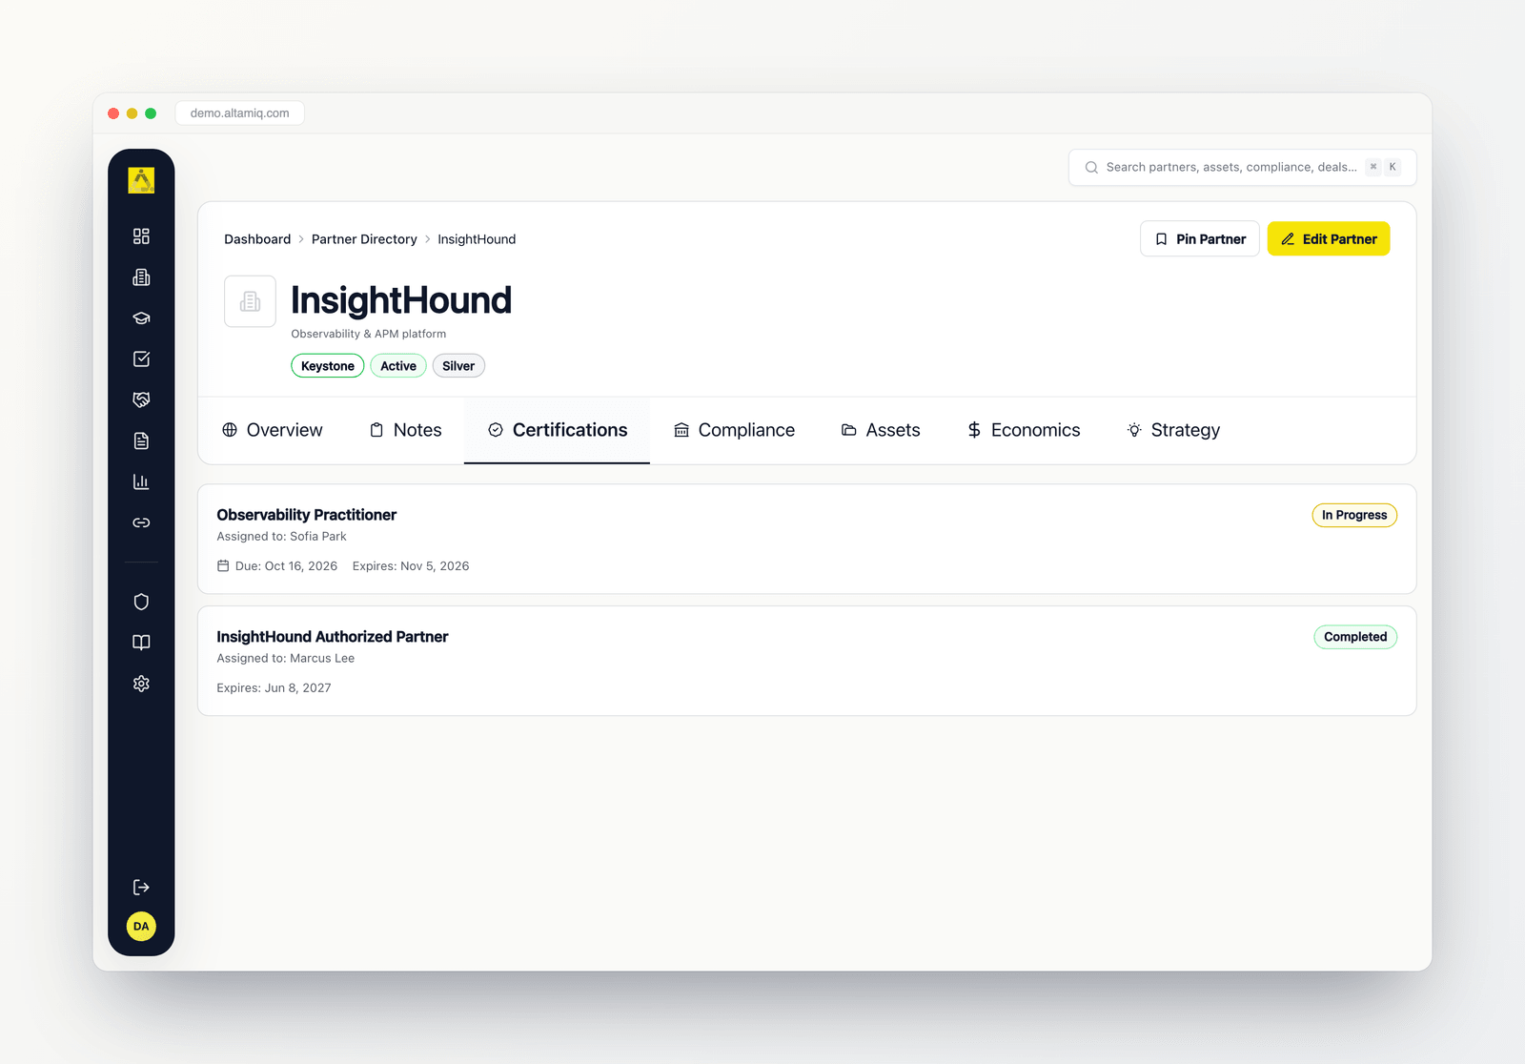Open the bar chart analytics icon

tap(141, 482)
